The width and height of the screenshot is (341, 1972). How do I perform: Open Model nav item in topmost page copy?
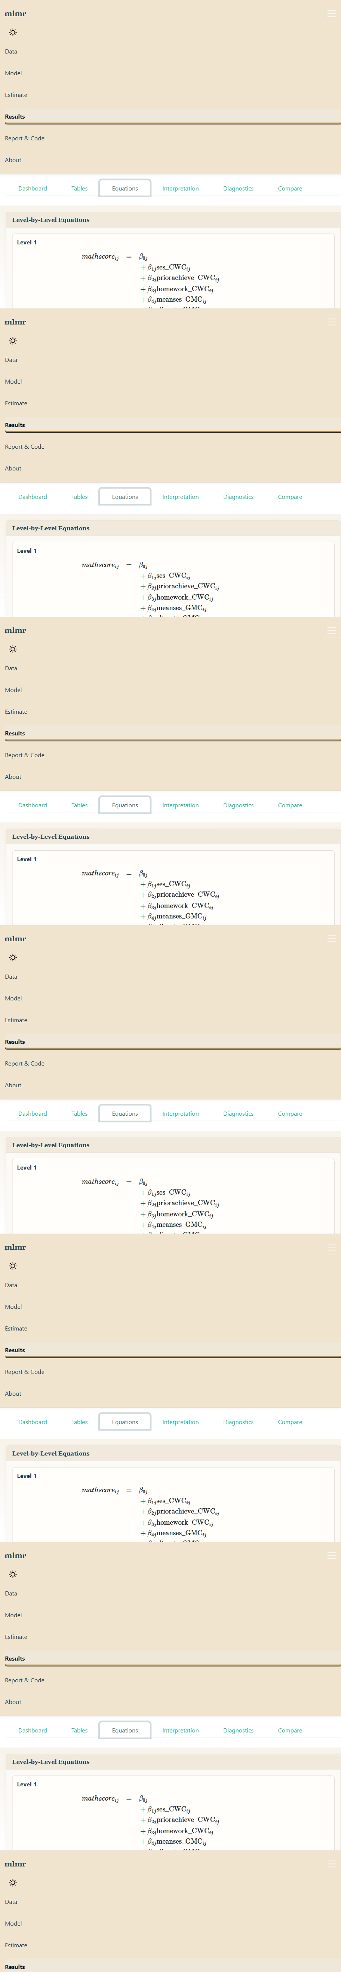point(13,73)
